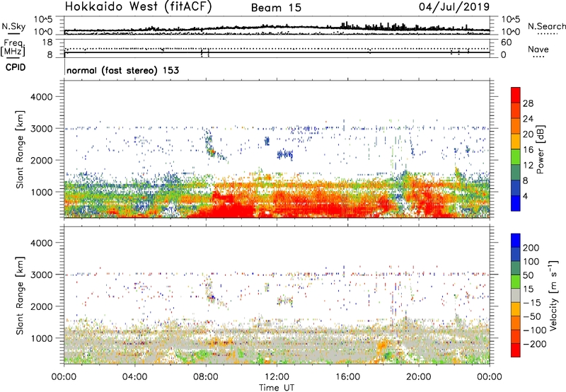Click the power colorbar value 16

(528, 150)
